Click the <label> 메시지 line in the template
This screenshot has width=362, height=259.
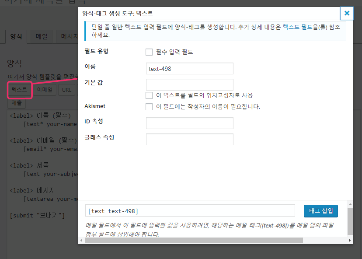click(x=32, y=190)
